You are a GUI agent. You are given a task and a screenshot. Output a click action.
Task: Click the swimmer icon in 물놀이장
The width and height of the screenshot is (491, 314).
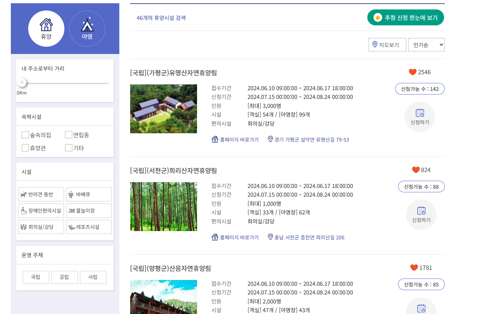72,211
